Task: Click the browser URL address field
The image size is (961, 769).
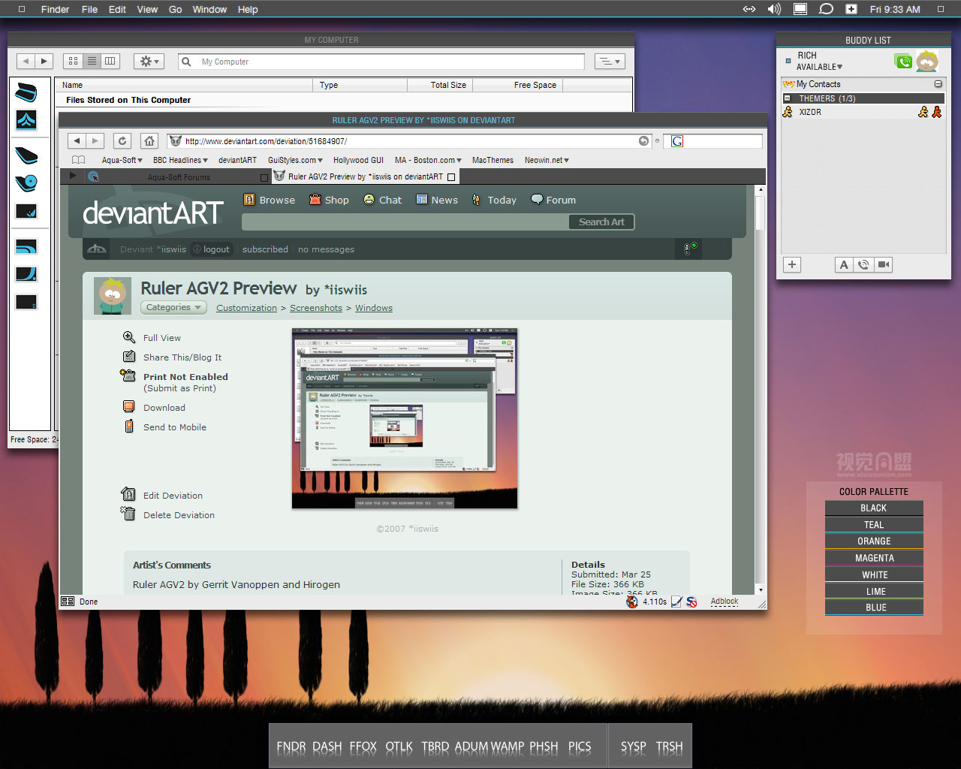Action: pos(409,140)
